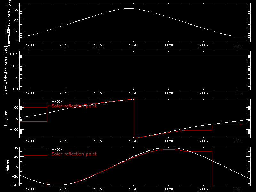Select Solar reflection point label in Latitude plot
Screen dimensions: 256x192
(74, 154)
